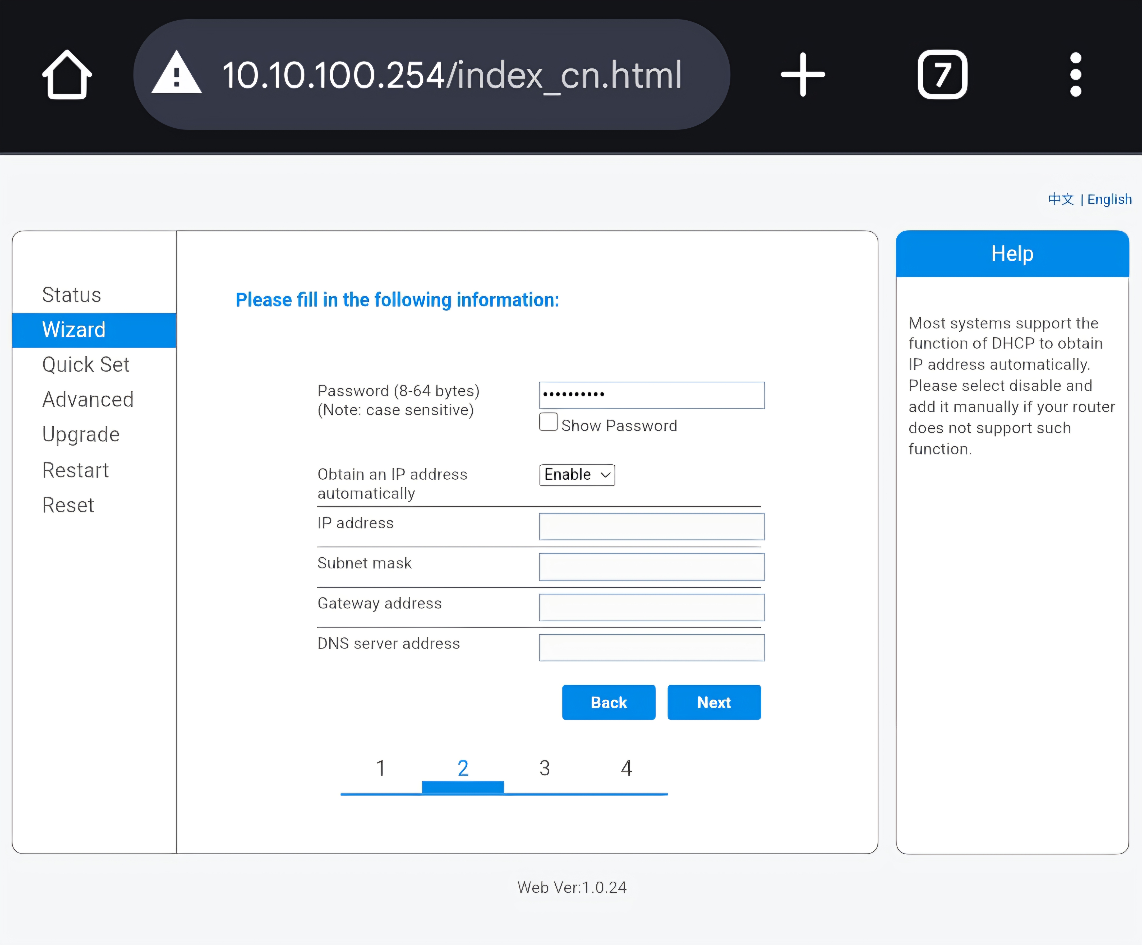Go to wizard step 1
Image resolution: width=1142 pixels, height=945 pixels.
[x=381, y=768]
